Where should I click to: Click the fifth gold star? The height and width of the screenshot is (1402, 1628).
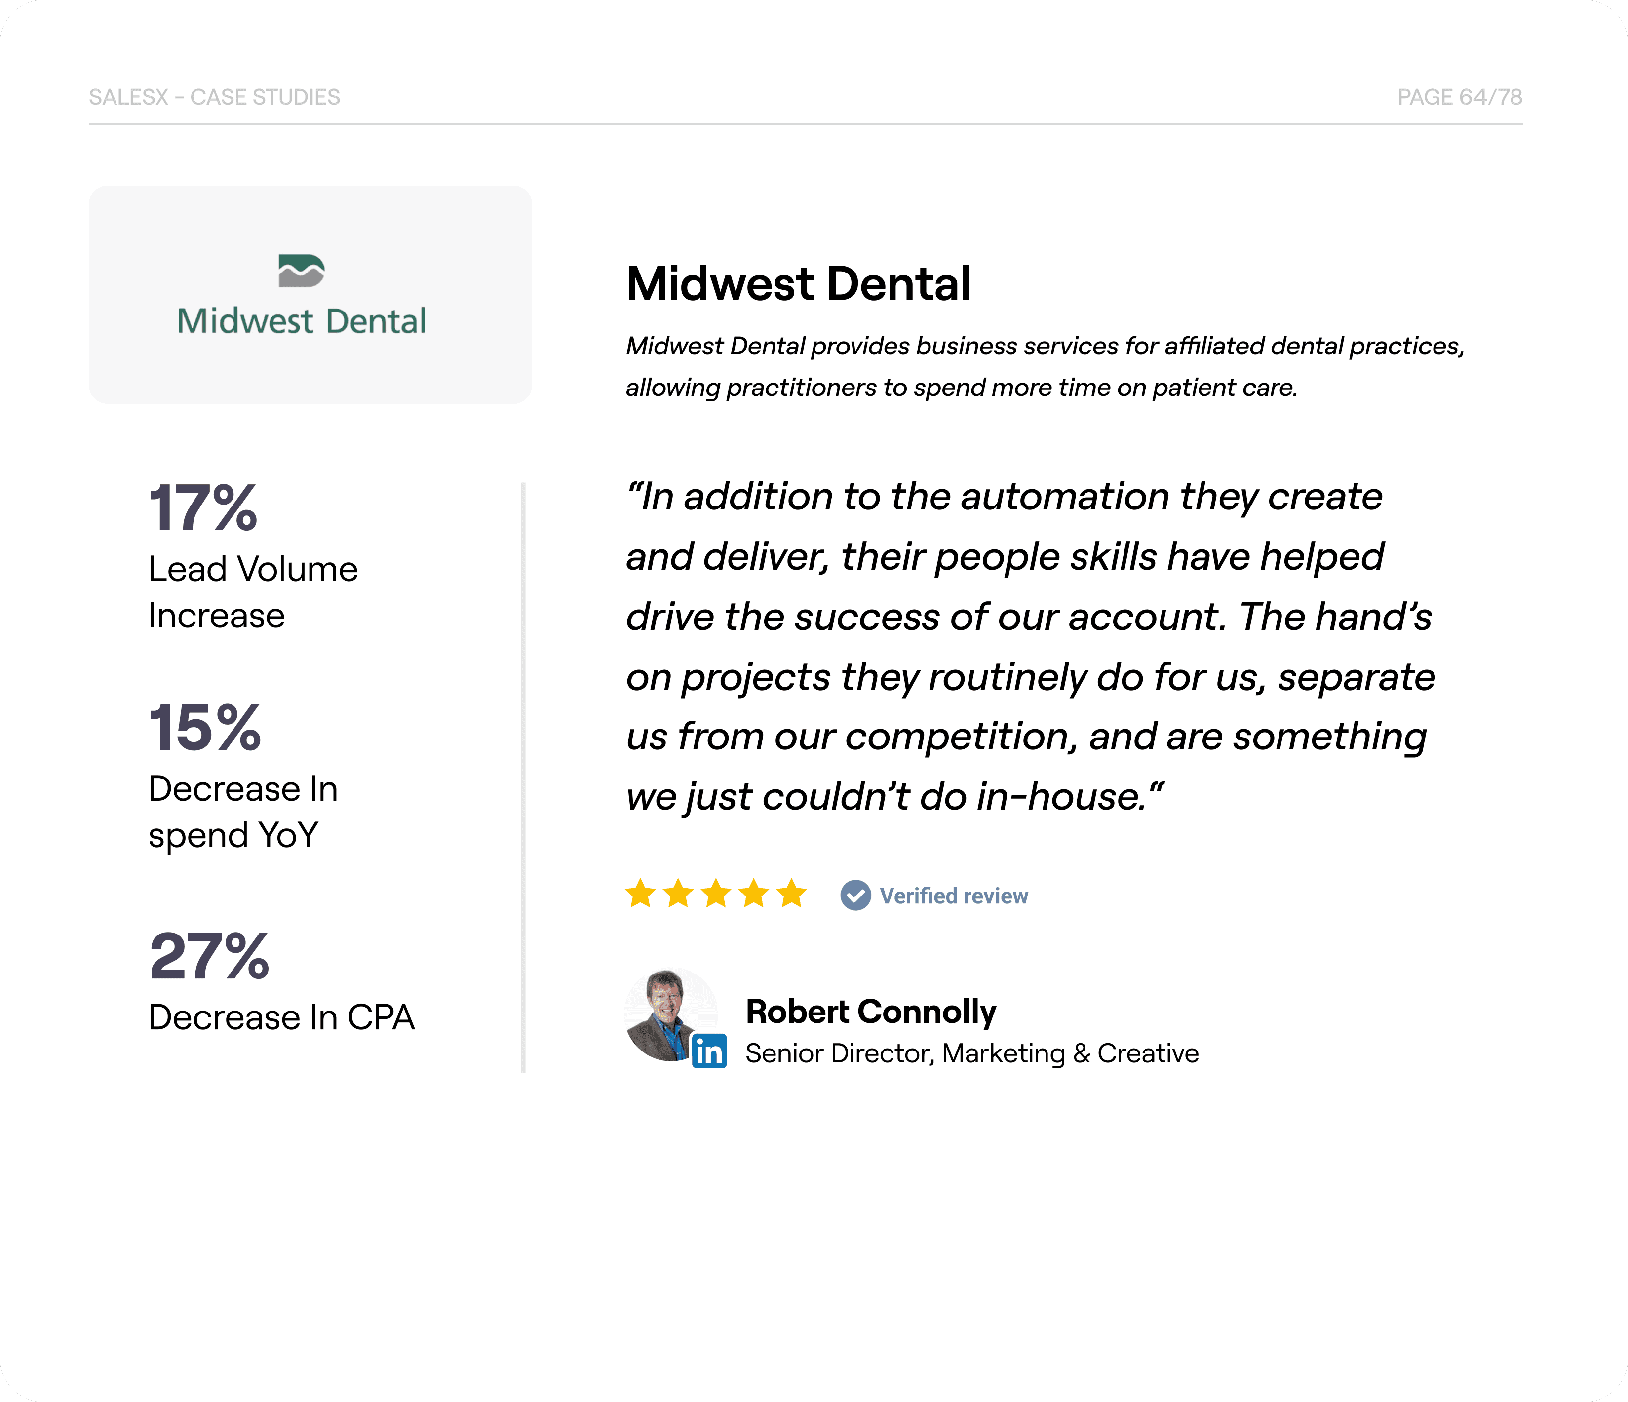791,894
